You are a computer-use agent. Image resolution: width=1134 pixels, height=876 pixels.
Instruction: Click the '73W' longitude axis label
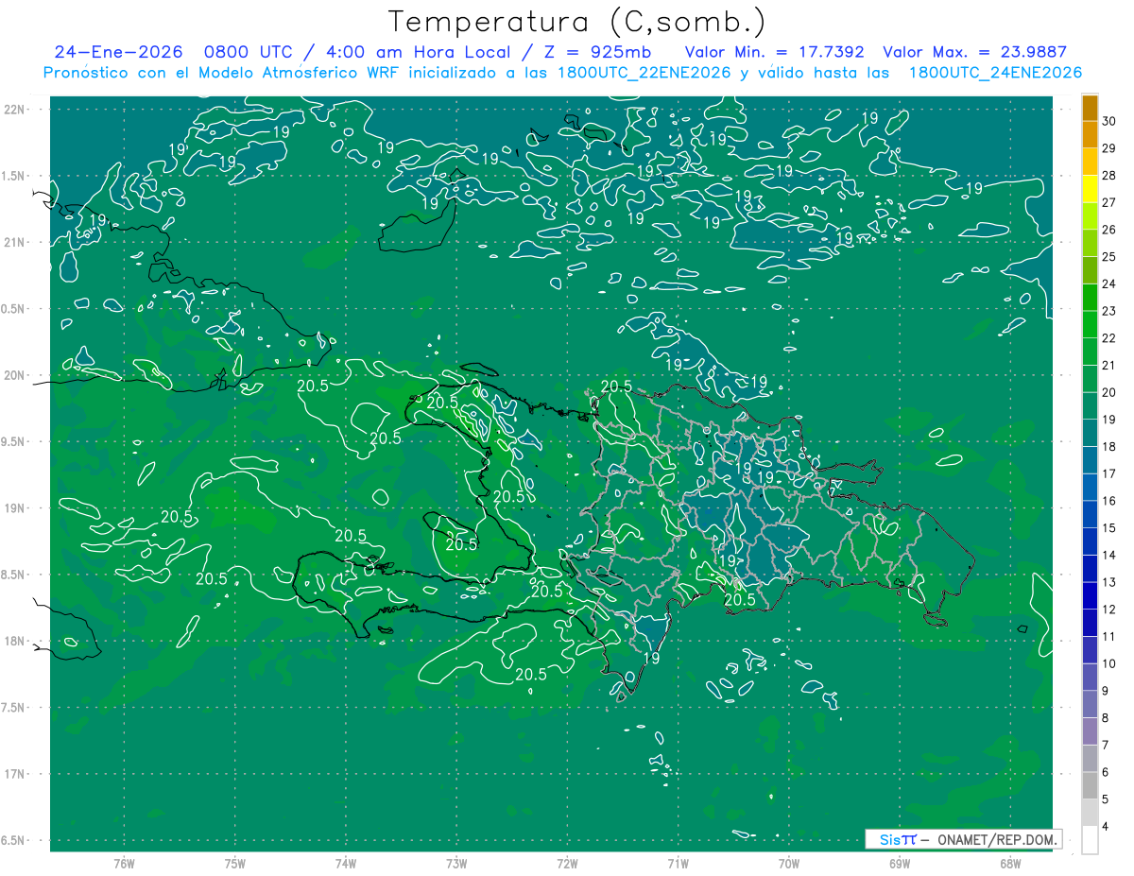(x=456, y=864)
